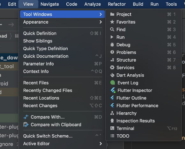Click the Problems exclamation icon
185x149 pixels.
112,52
